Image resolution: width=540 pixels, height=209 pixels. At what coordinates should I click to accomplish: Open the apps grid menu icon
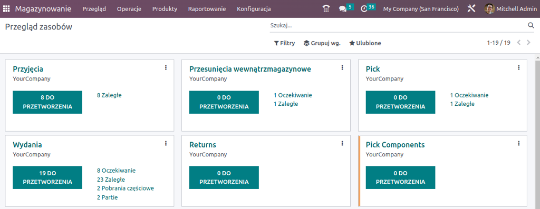pos(6,9)
